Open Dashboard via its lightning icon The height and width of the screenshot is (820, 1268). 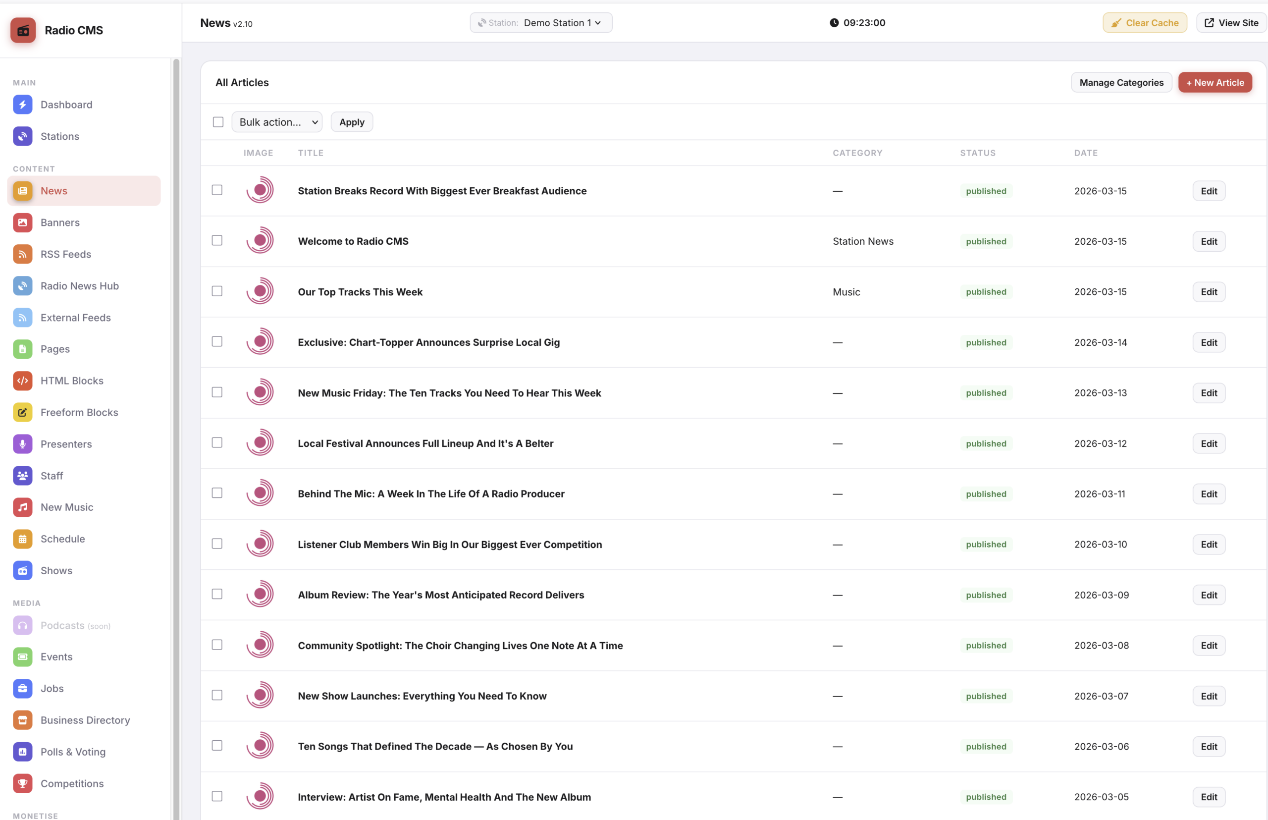[x=22, y=105]
